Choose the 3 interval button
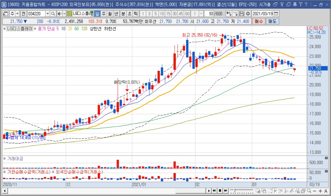Viewport: 331px width, 196px height. tap(149, 14)
